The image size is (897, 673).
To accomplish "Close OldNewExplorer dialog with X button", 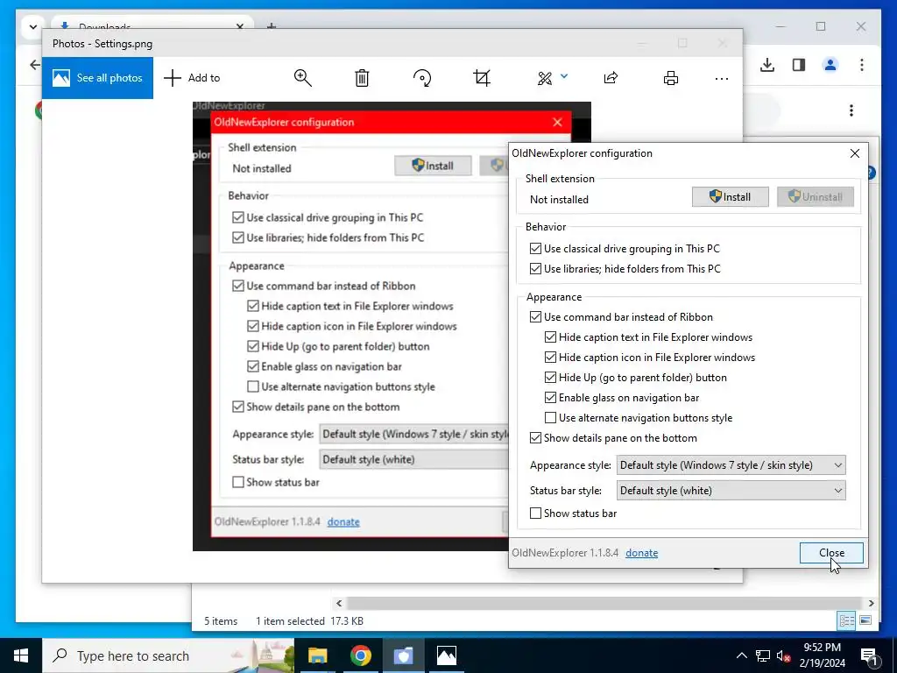I will pos(855,153).
